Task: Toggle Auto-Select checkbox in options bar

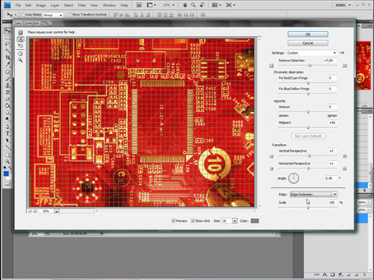Action: tap(23, 15)
